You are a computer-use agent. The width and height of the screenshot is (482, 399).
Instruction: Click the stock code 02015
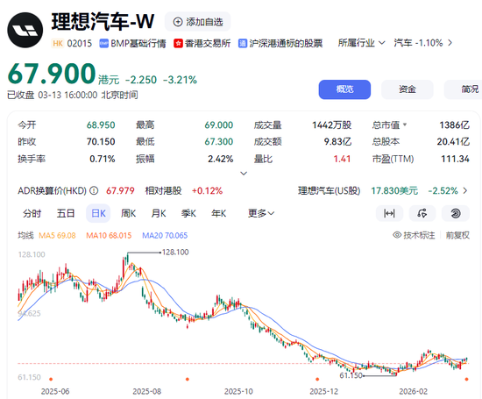pyautogui.click(x=79, y=43)
